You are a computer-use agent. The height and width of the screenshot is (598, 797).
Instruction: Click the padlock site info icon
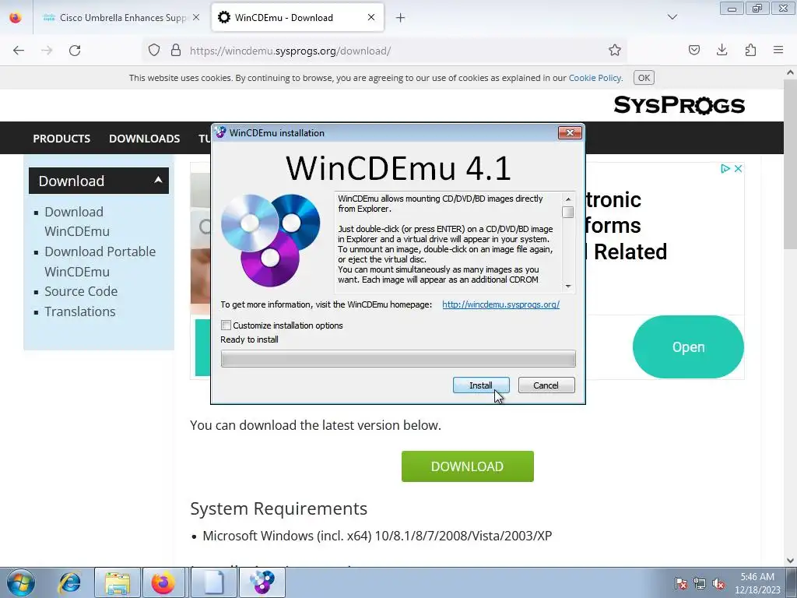pyautogui.click(x=176, y=51)
